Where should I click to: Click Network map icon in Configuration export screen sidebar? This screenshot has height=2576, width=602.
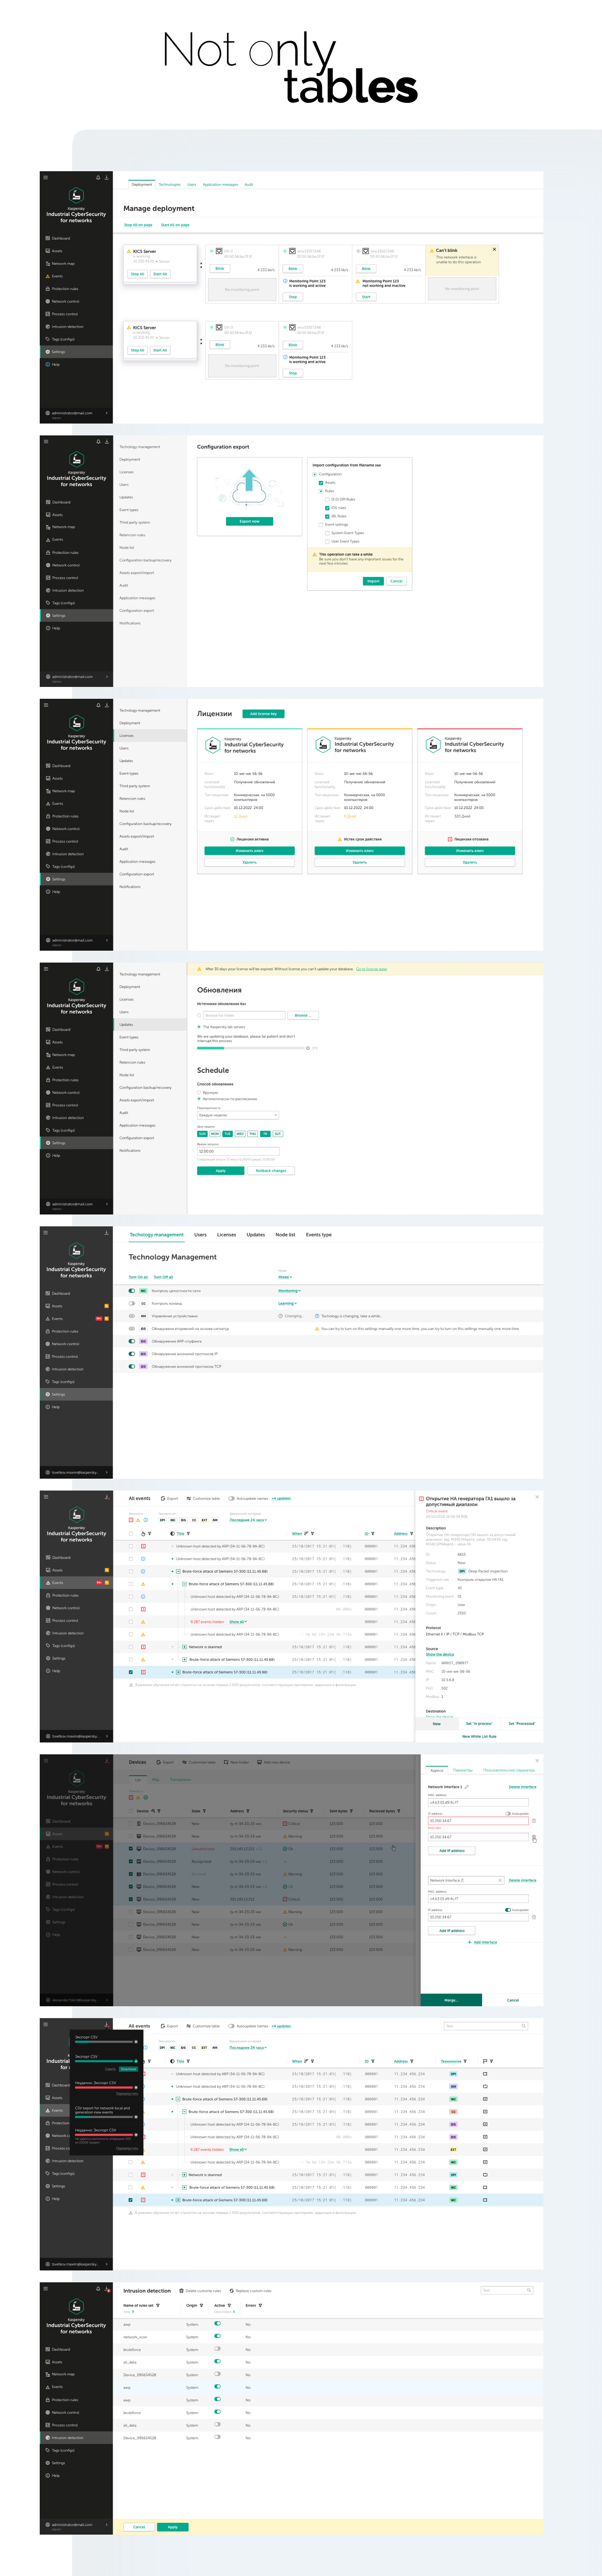tap(47, 527)
